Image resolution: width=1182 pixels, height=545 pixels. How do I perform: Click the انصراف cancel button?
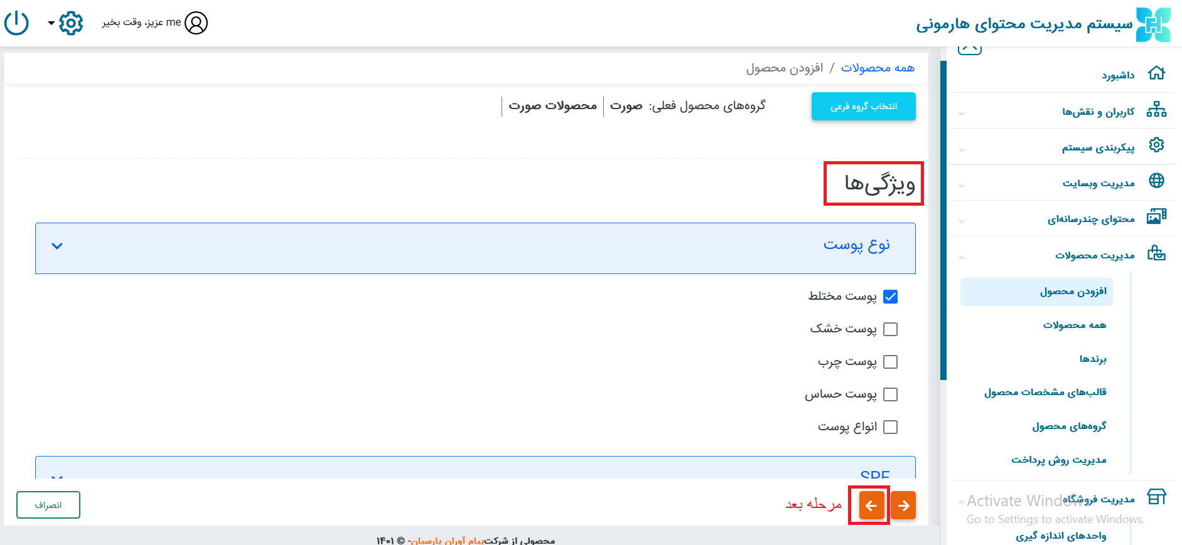pyautogui.click(x=48, y=505)
